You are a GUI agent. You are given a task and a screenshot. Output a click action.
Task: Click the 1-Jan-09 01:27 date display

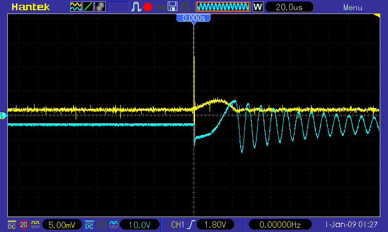pos(351,225)
